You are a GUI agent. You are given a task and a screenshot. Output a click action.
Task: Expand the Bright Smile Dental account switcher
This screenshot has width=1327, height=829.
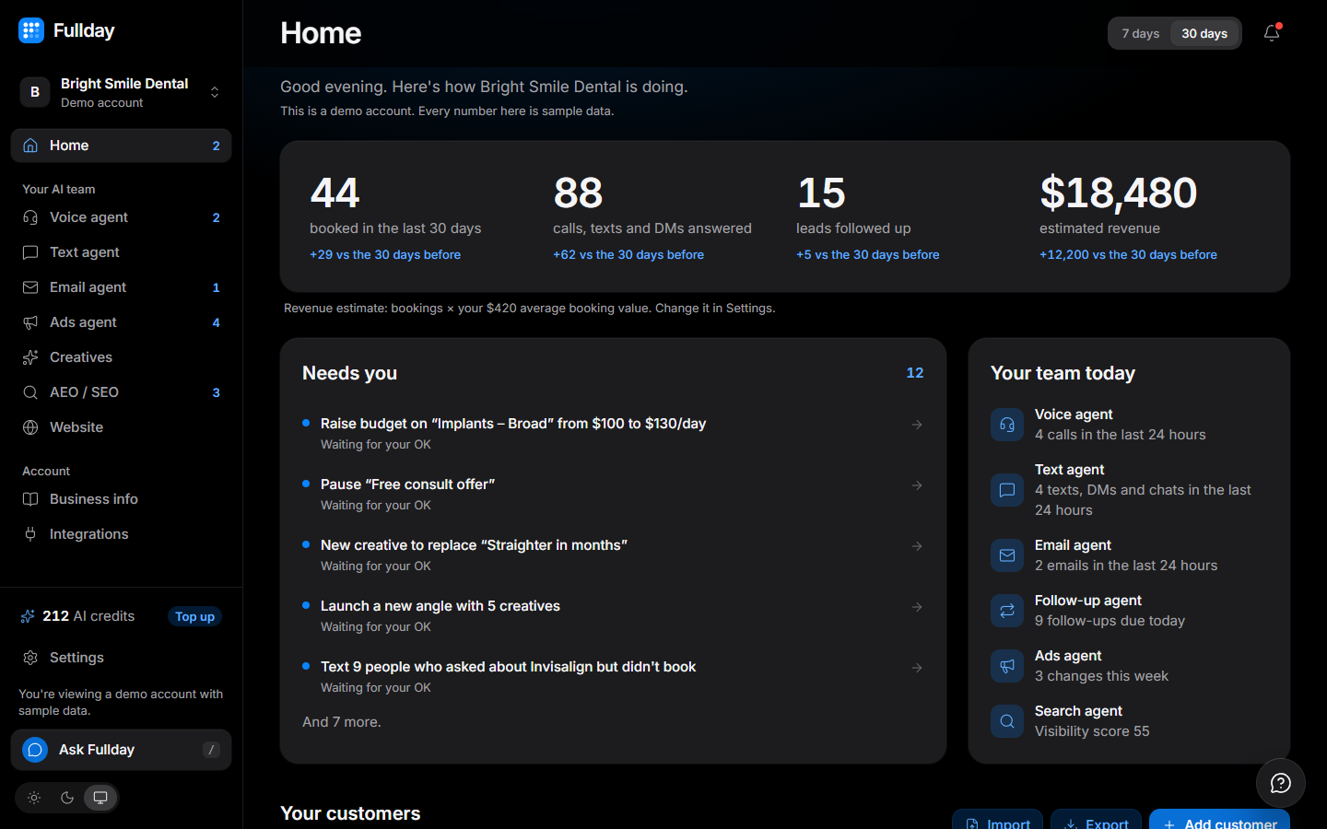tap(122, 92)
